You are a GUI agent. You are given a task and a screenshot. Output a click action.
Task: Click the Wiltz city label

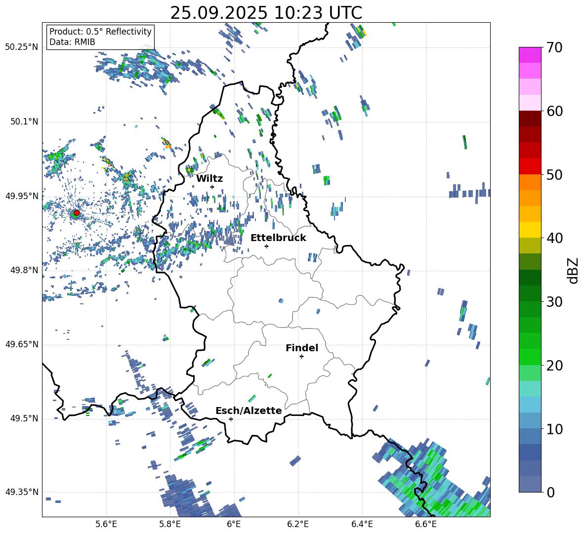tap(209, 179)
